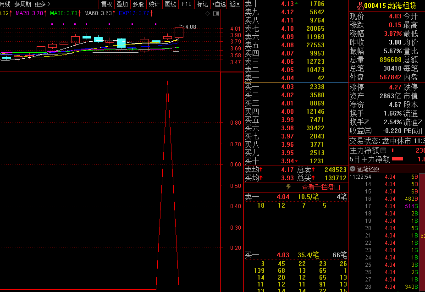
Task: Click the latest candlestick labeled 4.08
Action: [x=179, y=32]
